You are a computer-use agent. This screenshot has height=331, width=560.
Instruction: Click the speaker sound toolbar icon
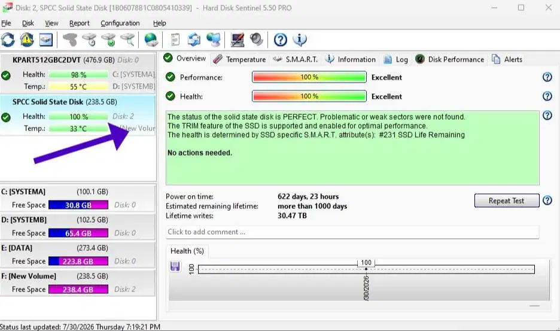tap(257, 40)
